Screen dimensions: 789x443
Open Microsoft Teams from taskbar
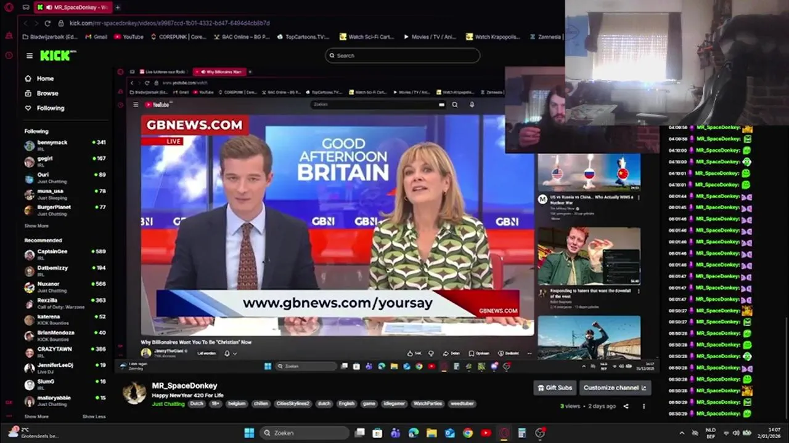click(x=395, y=433)
